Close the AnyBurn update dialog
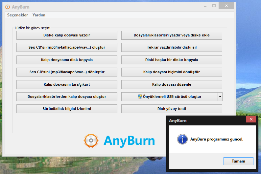Screen dimensions: 261x174 click(251, 119)
